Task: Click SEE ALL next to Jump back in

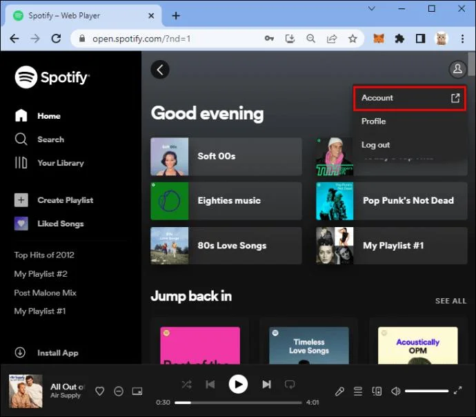Action: pyautogui.click(x=450, y=301)
